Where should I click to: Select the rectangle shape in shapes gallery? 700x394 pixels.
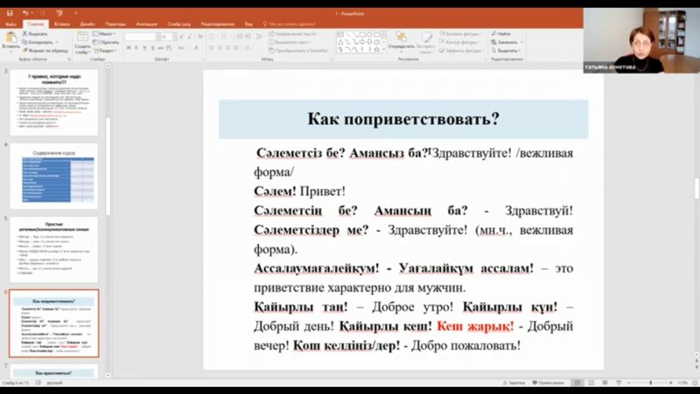[x=362, y=35]
